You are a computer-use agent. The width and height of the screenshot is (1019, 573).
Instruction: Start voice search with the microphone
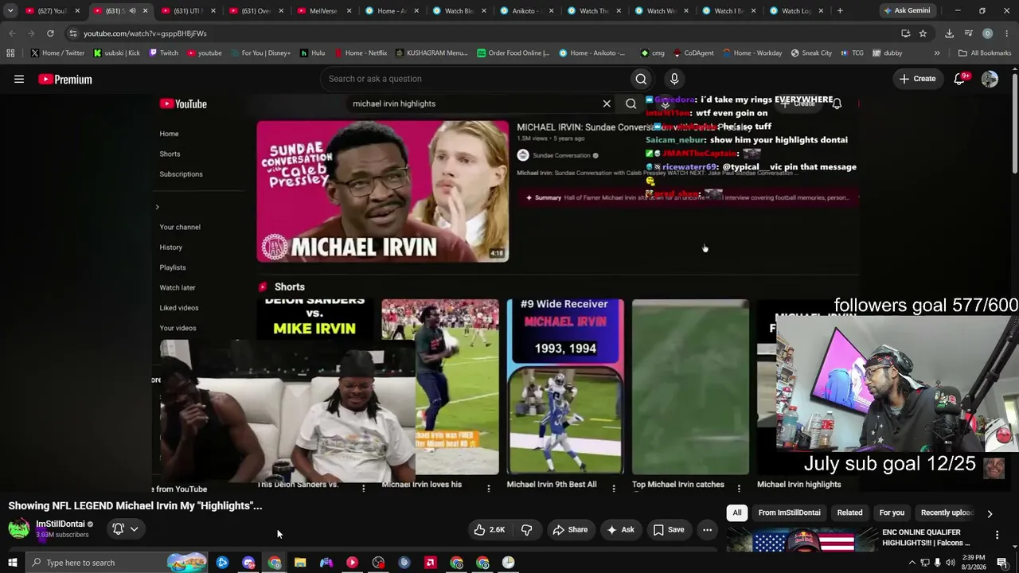coord(674,79)
